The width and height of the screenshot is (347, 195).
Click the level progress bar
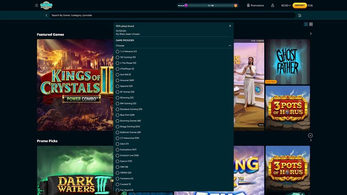coord(211,5)
